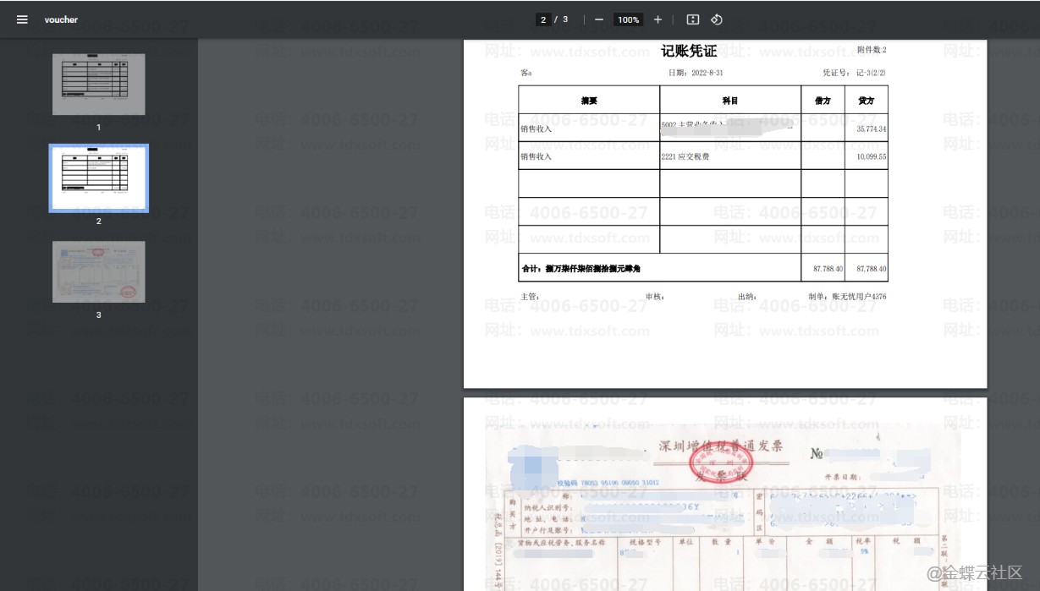
Task: Click the current page number field
Action: pos(542,19)
